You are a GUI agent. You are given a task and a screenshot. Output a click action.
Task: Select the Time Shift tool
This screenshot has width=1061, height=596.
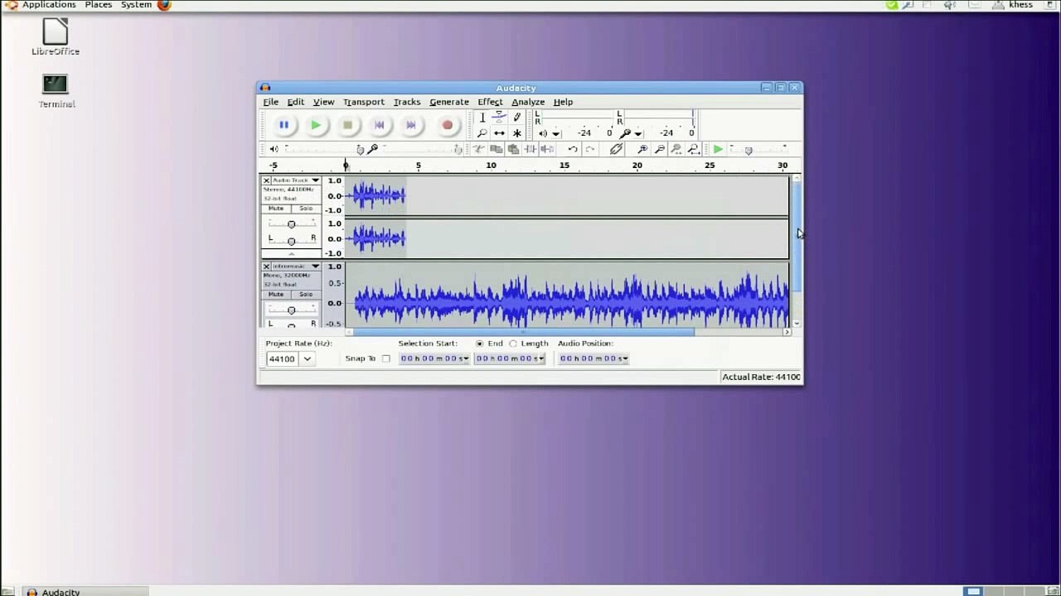click(499, 132)
